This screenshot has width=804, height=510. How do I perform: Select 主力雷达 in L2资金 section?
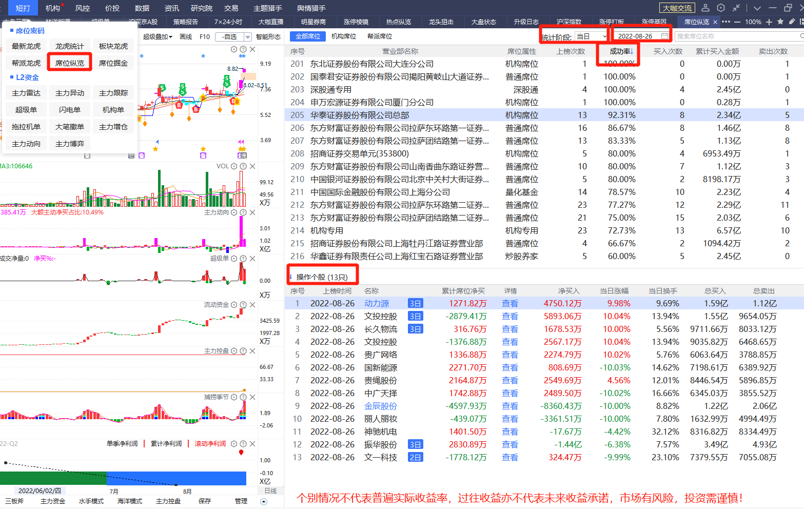26,93
